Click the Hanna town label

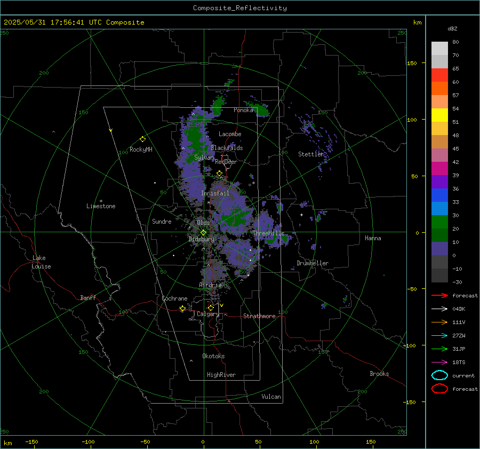(x=373, y=238)
